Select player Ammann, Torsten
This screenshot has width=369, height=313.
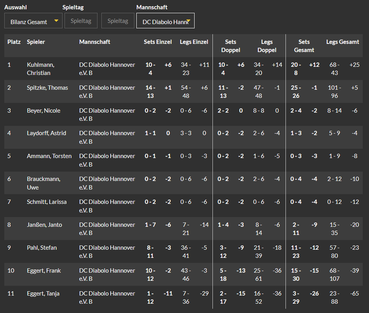tap(49, 156)
